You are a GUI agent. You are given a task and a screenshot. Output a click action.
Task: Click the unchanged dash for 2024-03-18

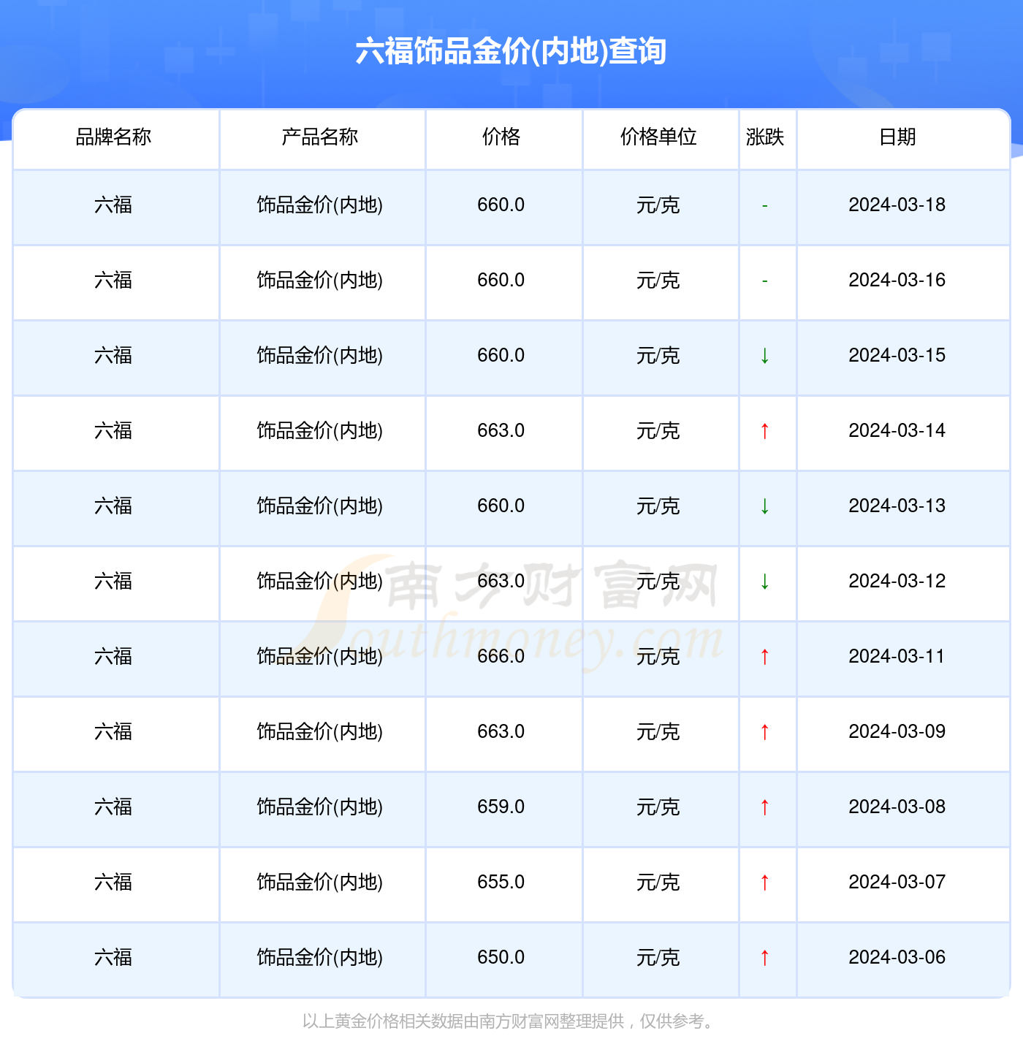(765, 206)
